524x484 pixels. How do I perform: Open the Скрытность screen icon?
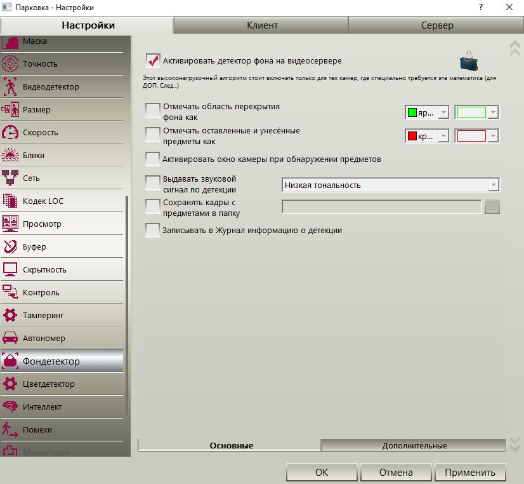[10, 269]
